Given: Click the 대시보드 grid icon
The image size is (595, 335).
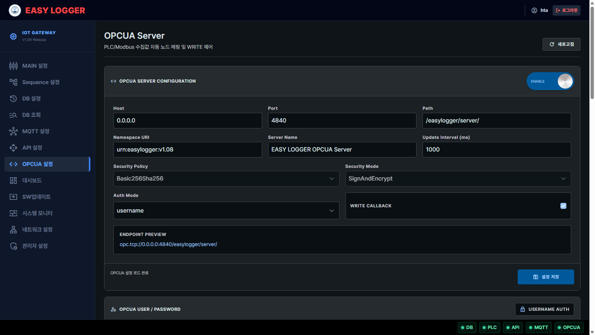Looking at the screenshot, I should click(13, 181).
